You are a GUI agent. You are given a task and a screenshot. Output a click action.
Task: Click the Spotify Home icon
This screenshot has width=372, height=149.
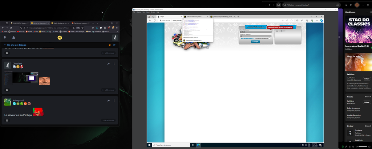[278, 5]
